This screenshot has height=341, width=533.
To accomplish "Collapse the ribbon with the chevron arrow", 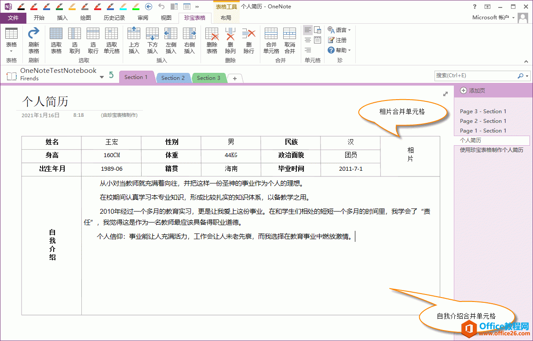I will click(526, 61).
